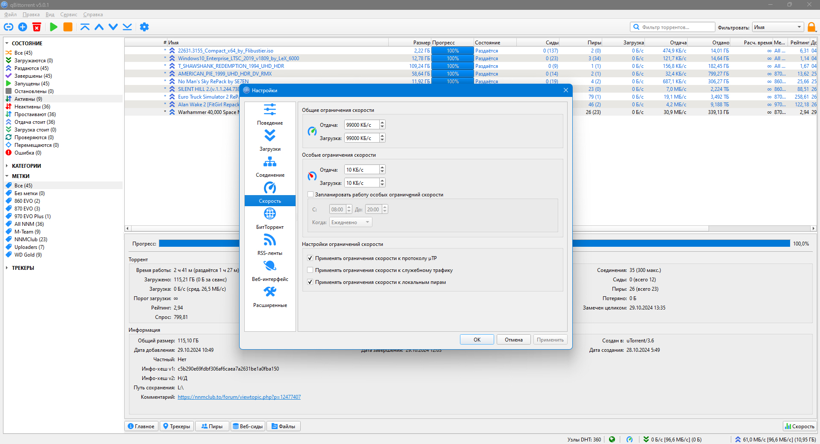Click the green start torrents icon
This screenshot has width=820, height=444.
[54, 27]
